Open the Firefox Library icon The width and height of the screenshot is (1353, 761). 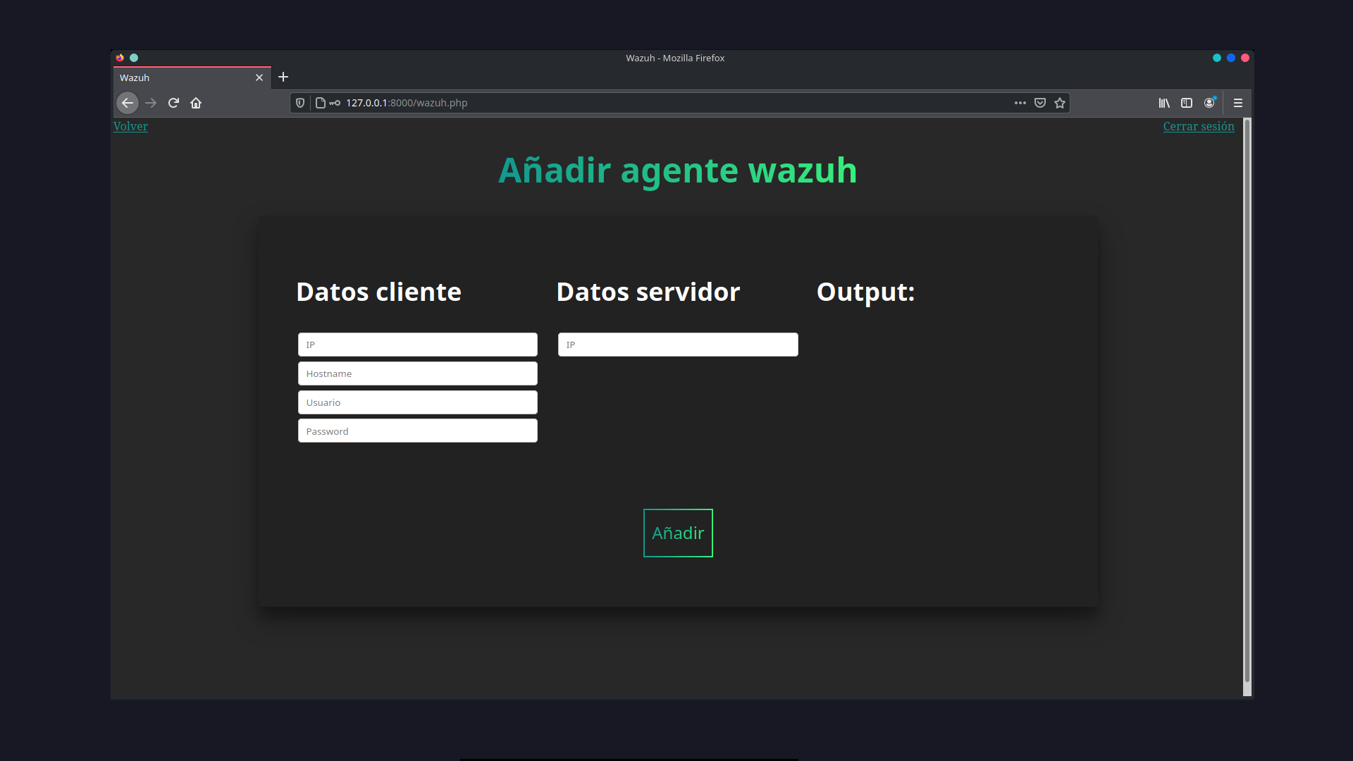click(x=1163, y=102)
